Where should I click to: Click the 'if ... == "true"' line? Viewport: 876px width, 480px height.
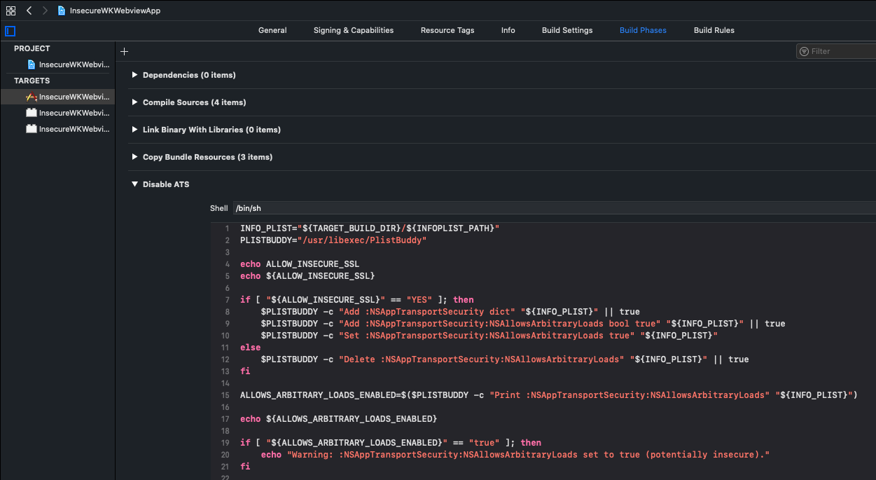click(x=391, y=443)
